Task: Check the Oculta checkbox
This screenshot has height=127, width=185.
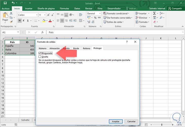Action: point(40,57)
